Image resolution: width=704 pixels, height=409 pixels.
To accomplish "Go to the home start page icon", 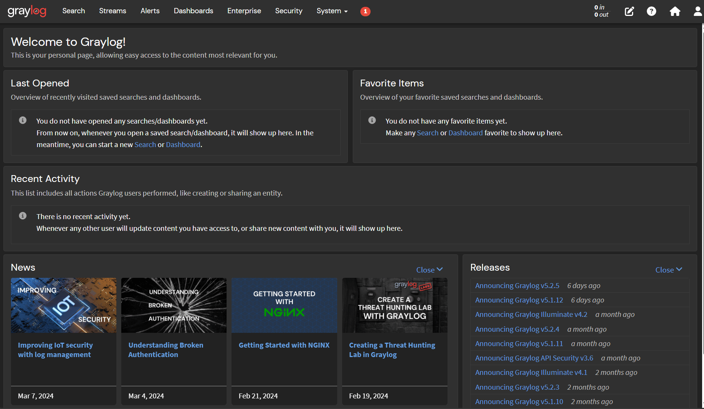I will 675,11.
